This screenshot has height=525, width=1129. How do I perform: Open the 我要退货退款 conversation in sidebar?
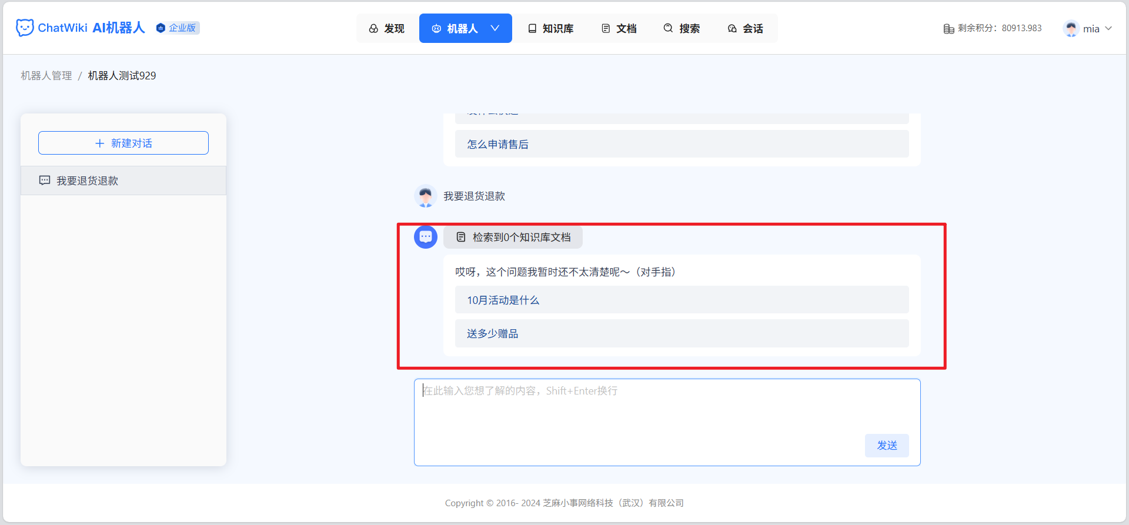123,180
